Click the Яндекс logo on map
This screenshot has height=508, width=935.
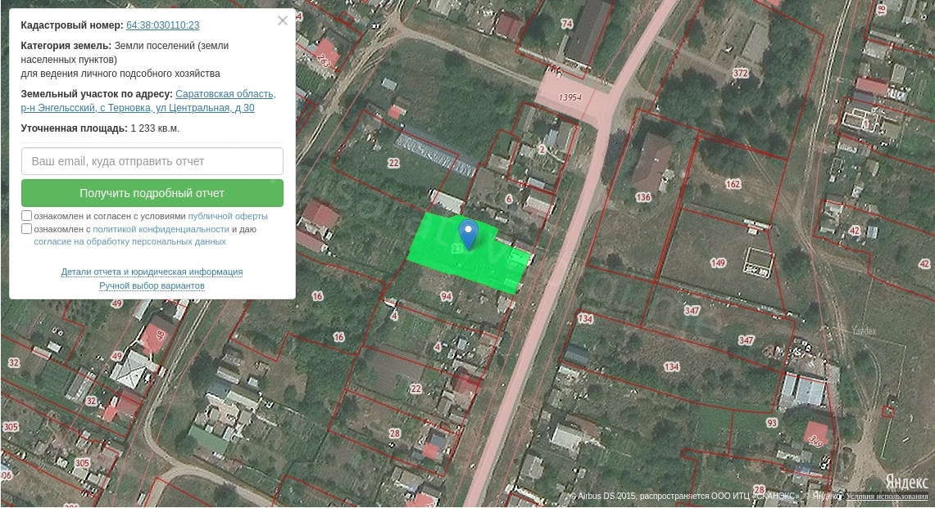click(905, 482)
